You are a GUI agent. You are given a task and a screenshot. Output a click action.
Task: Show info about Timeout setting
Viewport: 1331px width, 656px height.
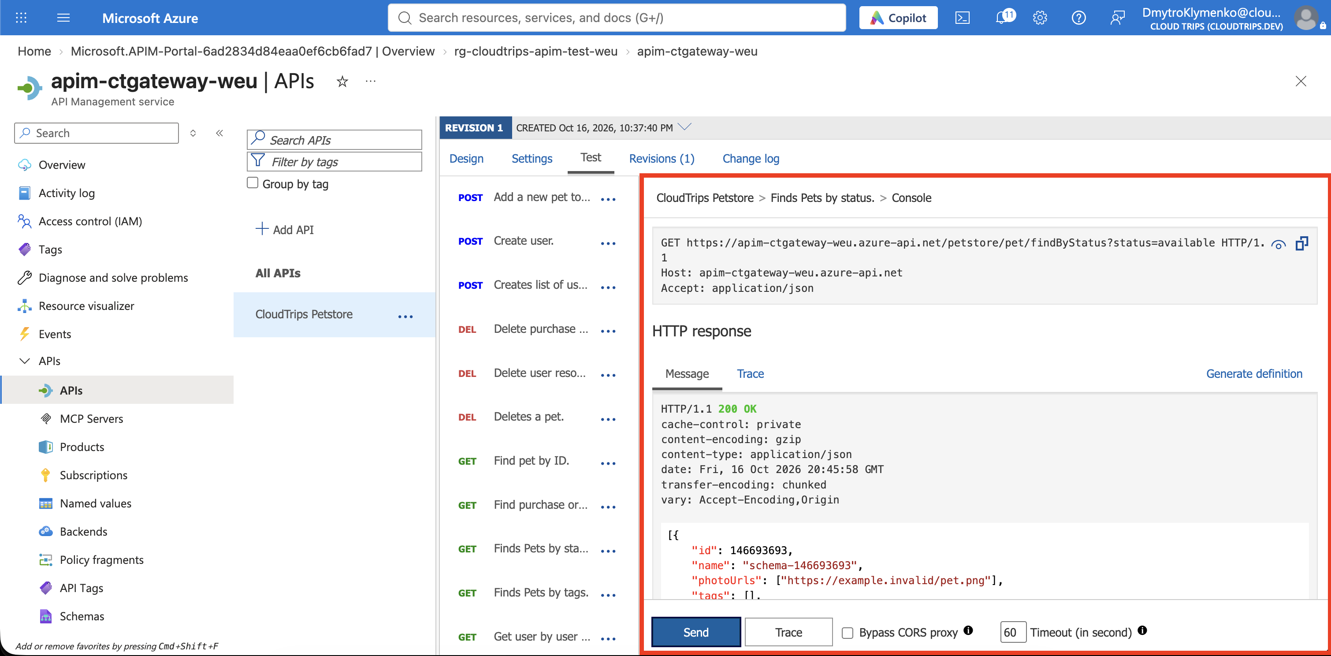[x=1142, y=630]
